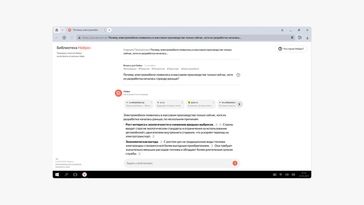
Task: Click the volume icon in system tray
Action: click(293, 175)
